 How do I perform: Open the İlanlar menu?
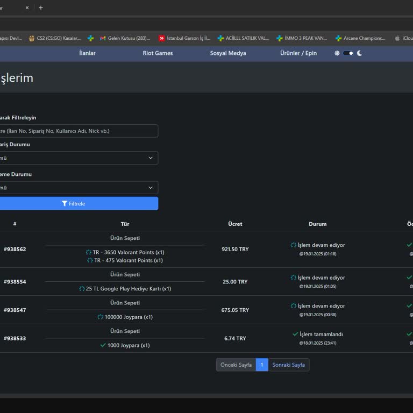tap(87, 53)
